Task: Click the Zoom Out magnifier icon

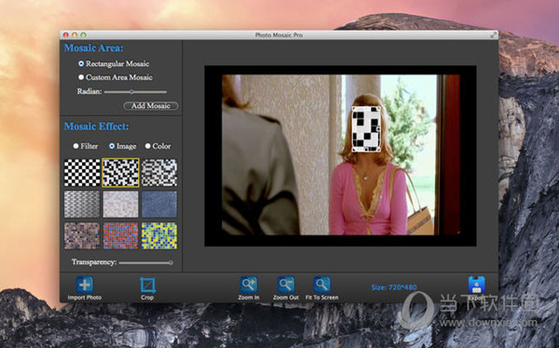Action: [286, 285]
